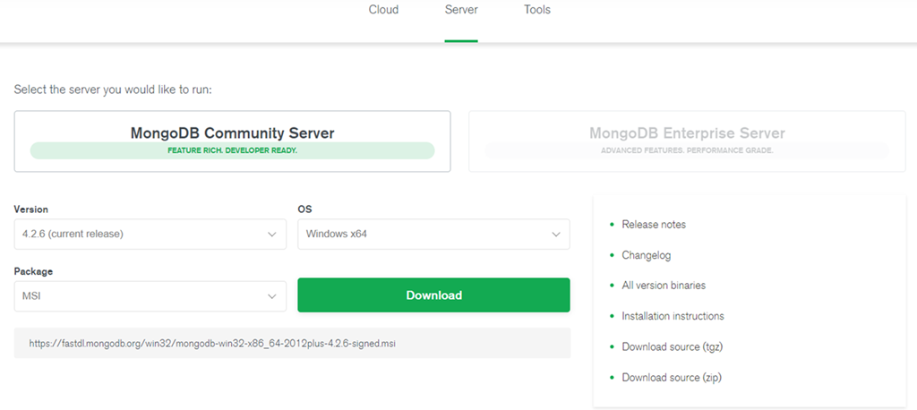Screen dimensions: 917x410
Task: Click the Version dropdown chevron arrow
Action: [x=272, y=235]
